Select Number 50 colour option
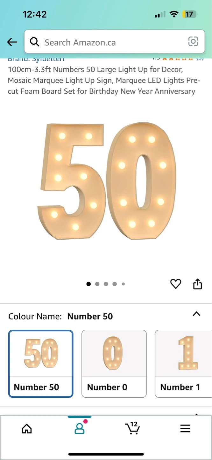This screenshot has height=460, width=212. pyautogui.click(x=41, y=364)
